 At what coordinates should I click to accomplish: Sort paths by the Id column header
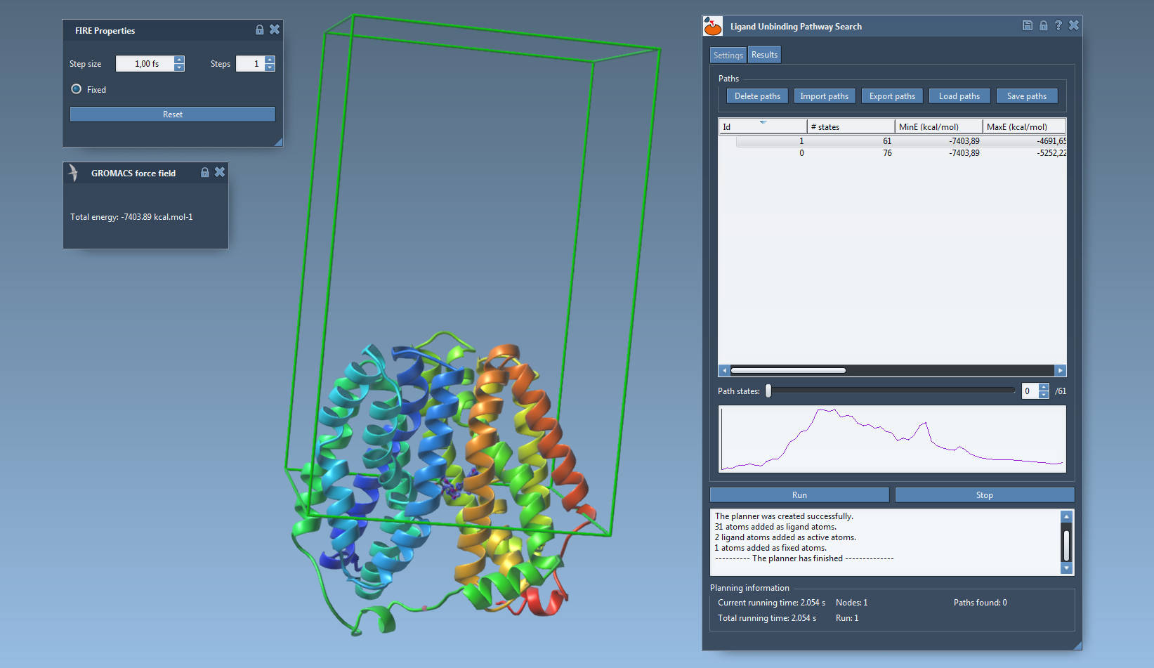pyautogui.click(x=762, y=126)
